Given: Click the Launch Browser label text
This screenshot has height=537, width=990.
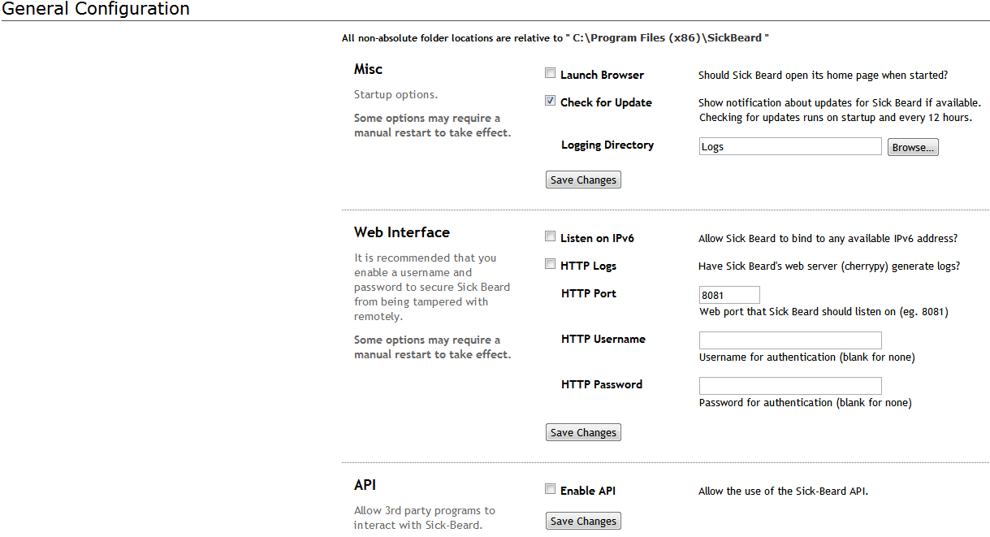Looking at the screenshot, I should 602,75.
